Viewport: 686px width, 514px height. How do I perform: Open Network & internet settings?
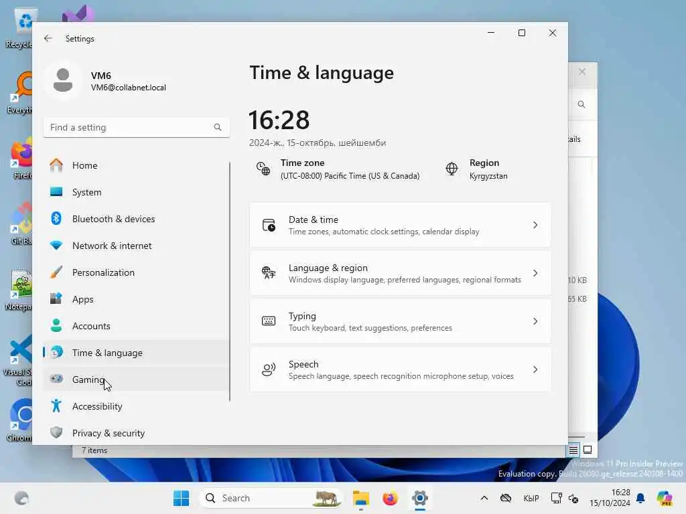point(136,246)
